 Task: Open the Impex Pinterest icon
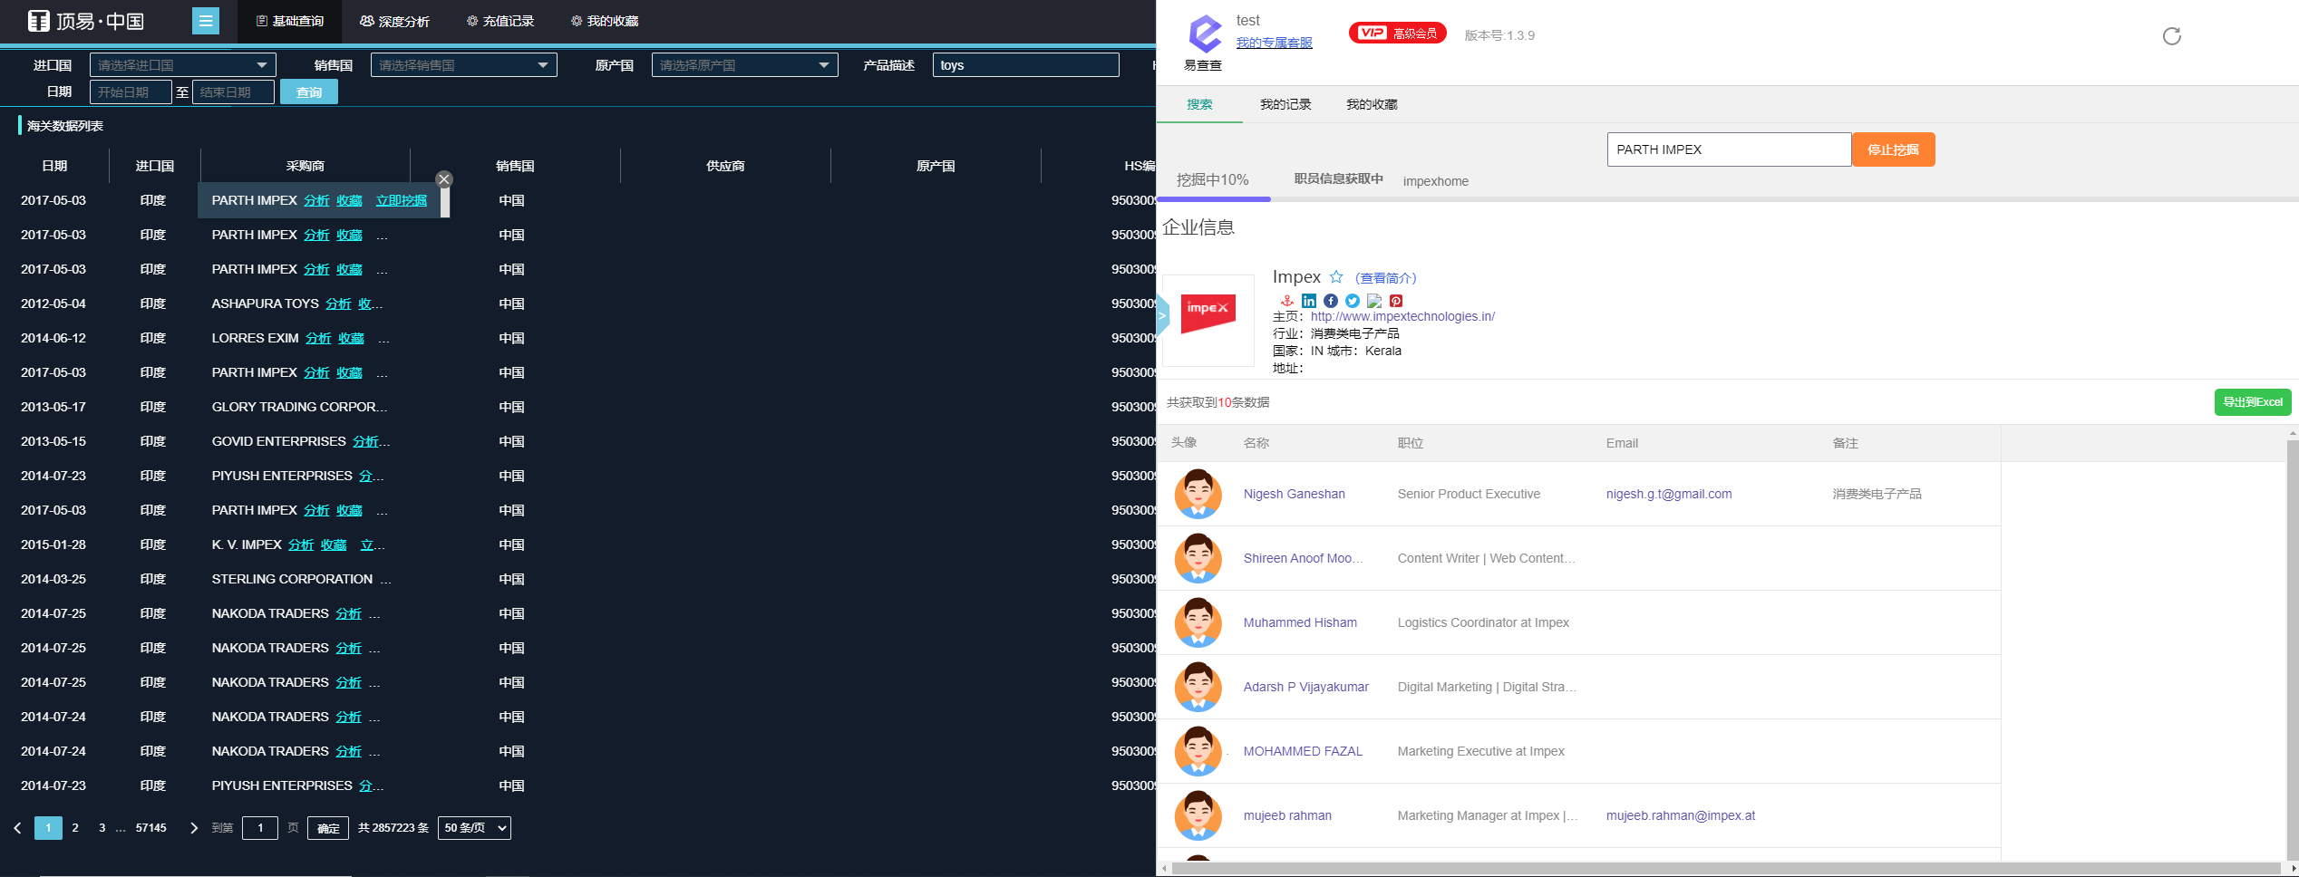click(1396, 301)
